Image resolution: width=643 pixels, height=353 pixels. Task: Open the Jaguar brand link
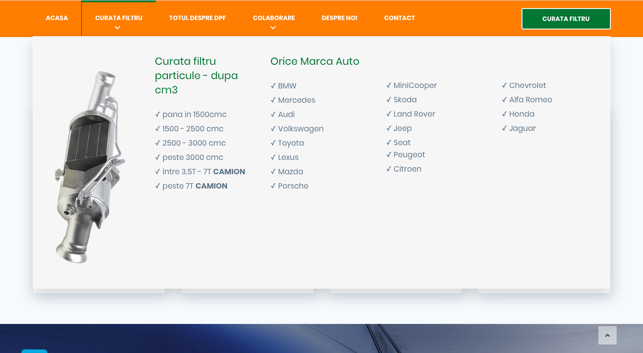click(x=519, y=128)
